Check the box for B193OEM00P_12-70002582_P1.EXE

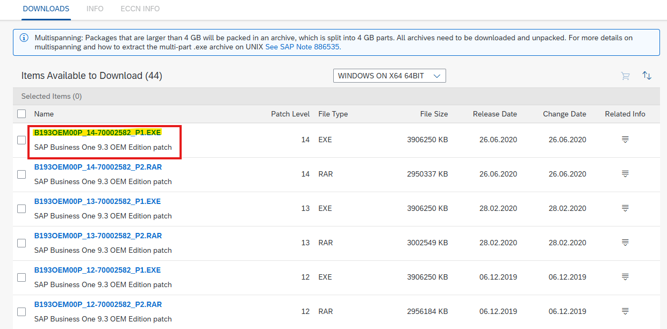click(x=21, y=277)
